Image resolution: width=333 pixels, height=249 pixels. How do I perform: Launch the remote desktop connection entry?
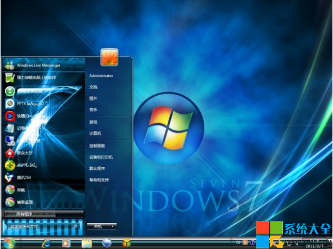pos(43,140)
